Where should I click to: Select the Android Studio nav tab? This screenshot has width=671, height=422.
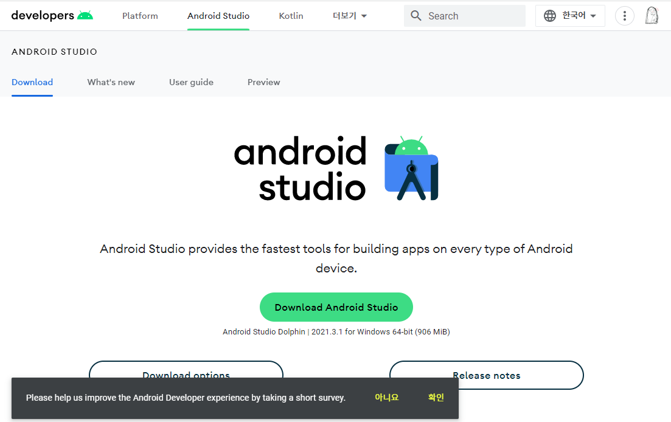pyautogui.click(x=218, y=16)
